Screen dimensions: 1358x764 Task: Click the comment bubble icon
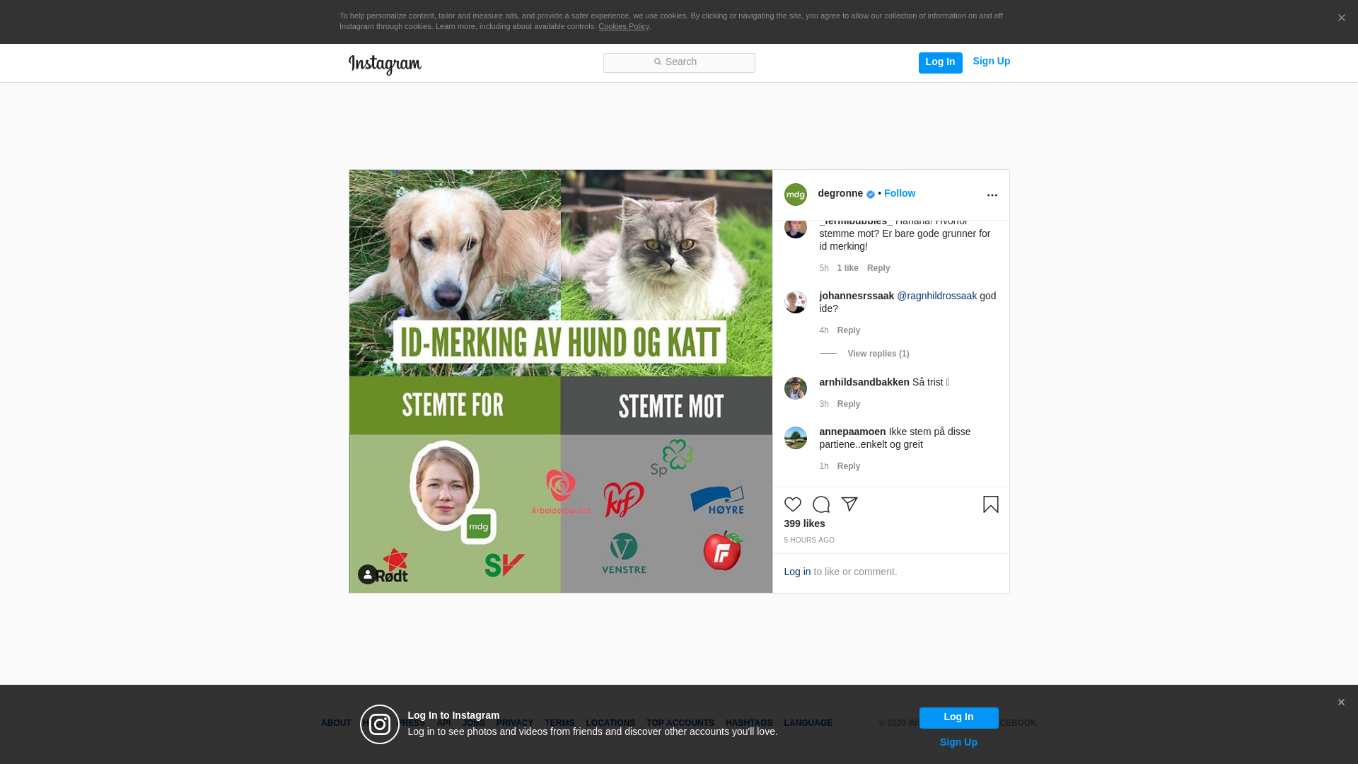(x=820, y=504)
